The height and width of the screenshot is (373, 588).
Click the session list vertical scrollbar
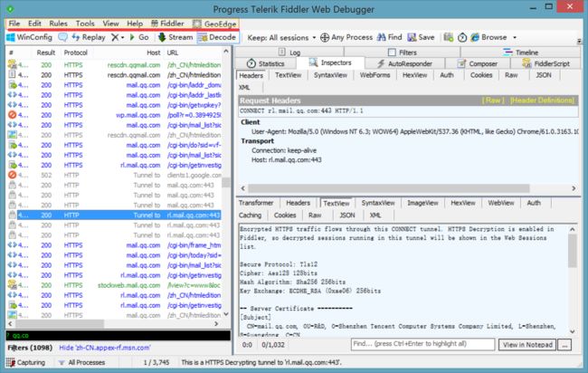(x=226, y=182)
